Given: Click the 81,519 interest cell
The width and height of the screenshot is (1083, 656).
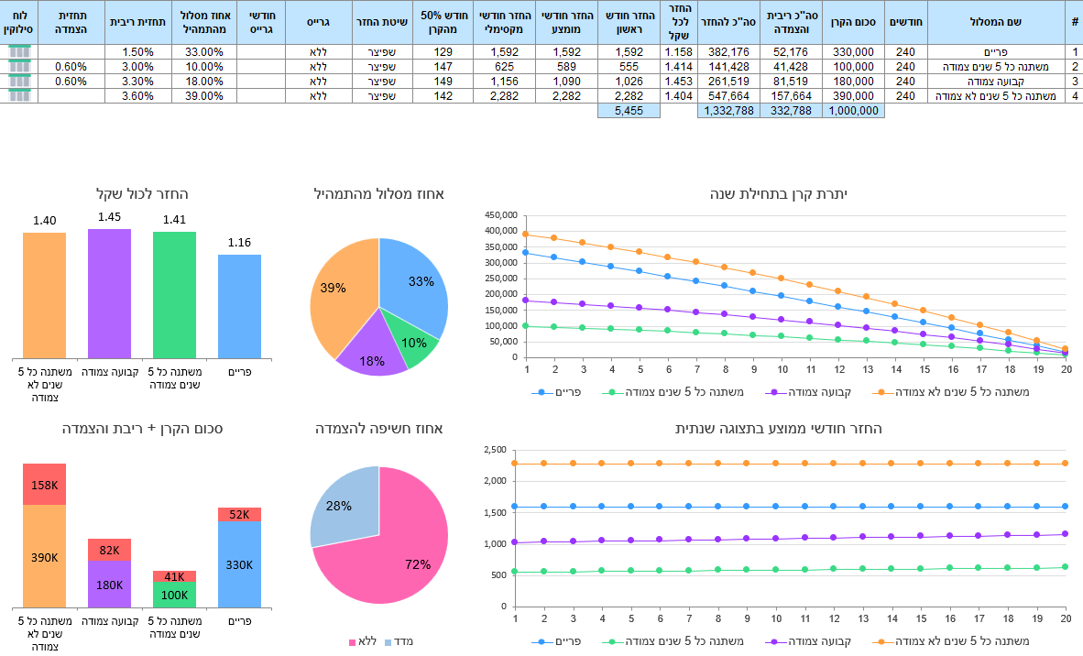Looking at the screenshot, I should click(x=791, y=81).
